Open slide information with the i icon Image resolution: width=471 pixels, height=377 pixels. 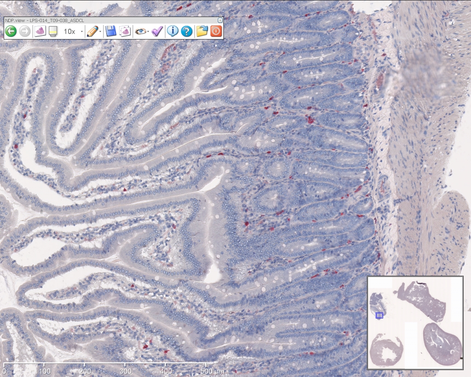(x=173, y=31)
